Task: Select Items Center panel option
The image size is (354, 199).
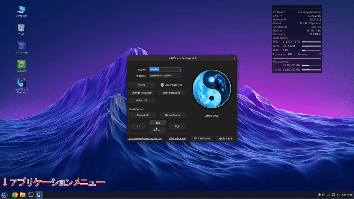Action: click(x=173, y=115)
